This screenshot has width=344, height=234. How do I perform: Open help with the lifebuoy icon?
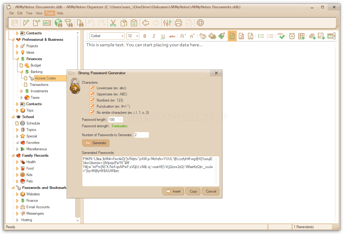(200, 23)
